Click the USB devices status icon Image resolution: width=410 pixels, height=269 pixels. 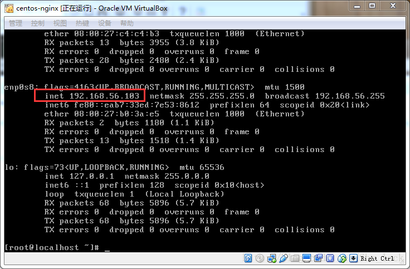[x=284, y=258]
